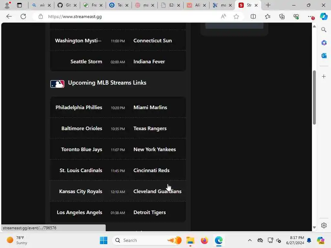
Task: Open Browser essentials heart icon
Action: point(296,16)
